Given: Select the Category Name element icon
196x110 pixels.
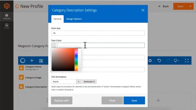Looking at the screenshot, I should click(21, 68).
